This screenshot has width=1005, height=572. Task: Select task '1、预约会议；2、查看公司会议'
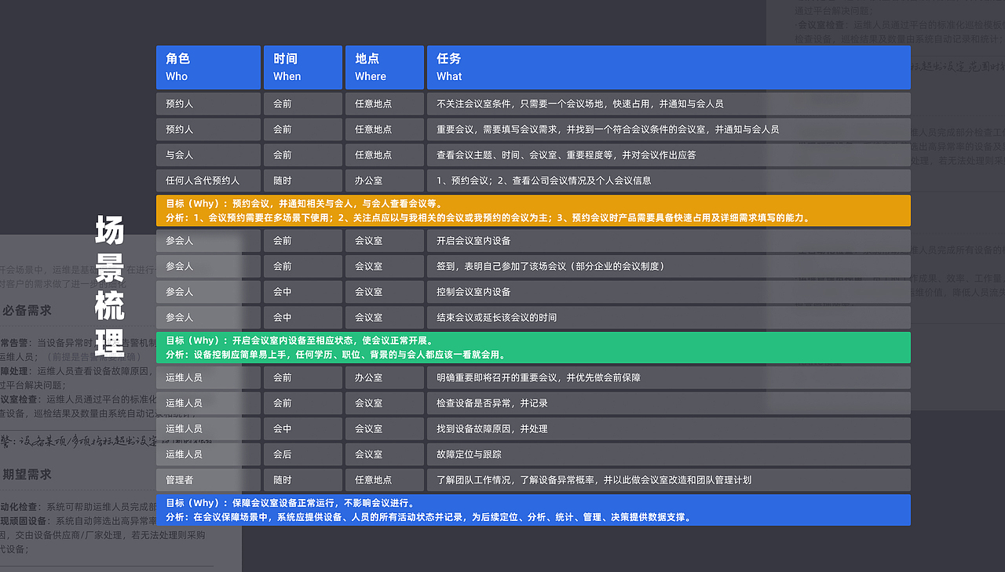point(669,180)
